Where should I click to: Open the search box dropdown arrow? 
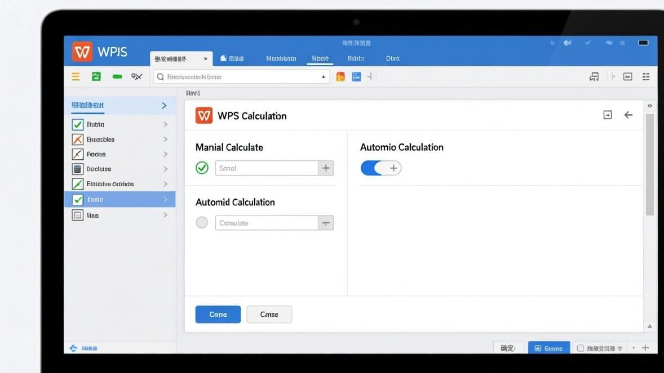click(323, 77)
